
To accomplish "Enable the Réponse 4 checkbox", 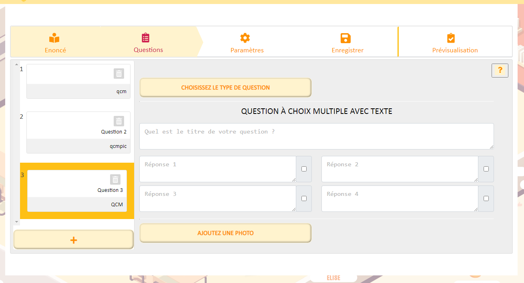I will click(486, 198).
